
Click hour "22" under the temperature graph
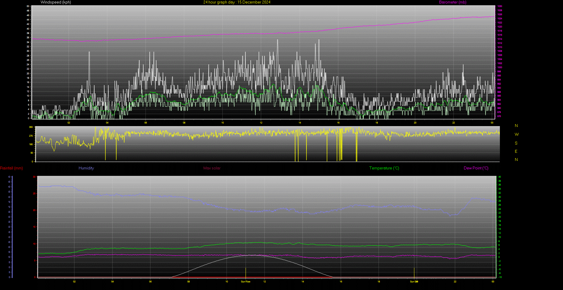455,282
